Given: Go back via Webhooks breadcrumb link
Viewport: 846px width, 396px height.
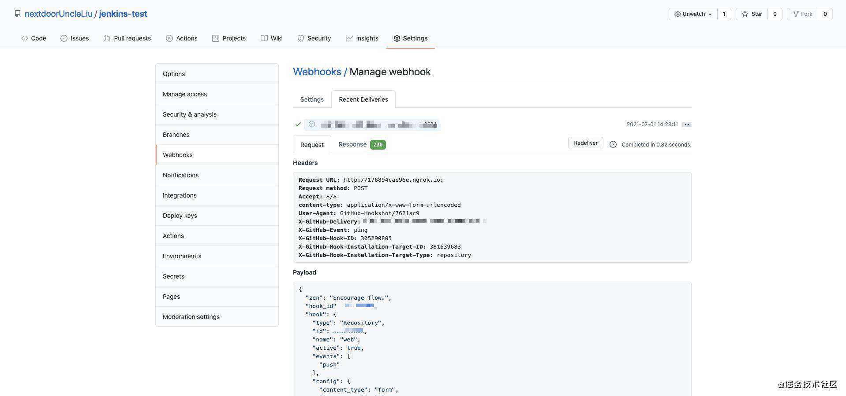Looking at the screenshot, I should [x=317, y=72].
